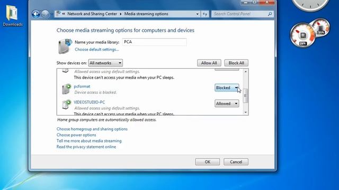339x190 pixels.
Task: Click 'Home group computers are automatically allowed access.' text
Action: (106, 120)
